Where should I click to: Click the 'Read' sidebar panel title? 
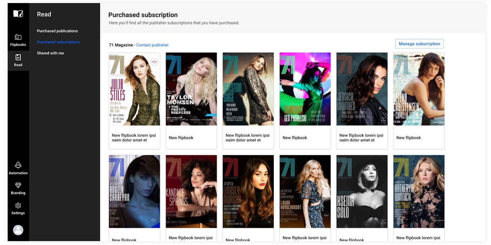coord(44,14)
